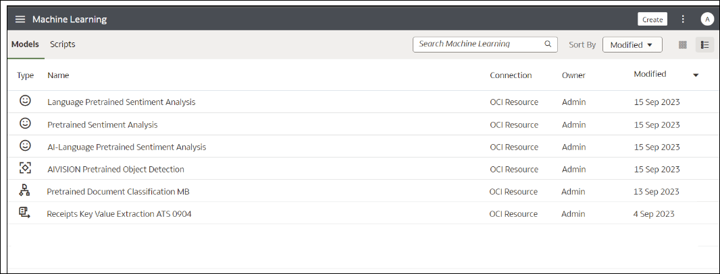This screenshot has height=274, width=720.
Task: Click the document classification hierarchy icon
Action: tap(24, 191)
